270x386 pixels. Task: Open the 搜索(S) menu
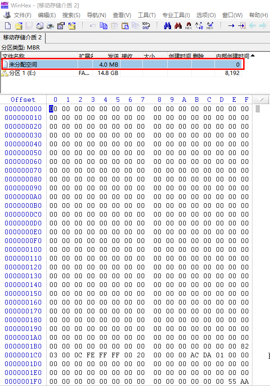pyautogui.click(x=71, y=15)
